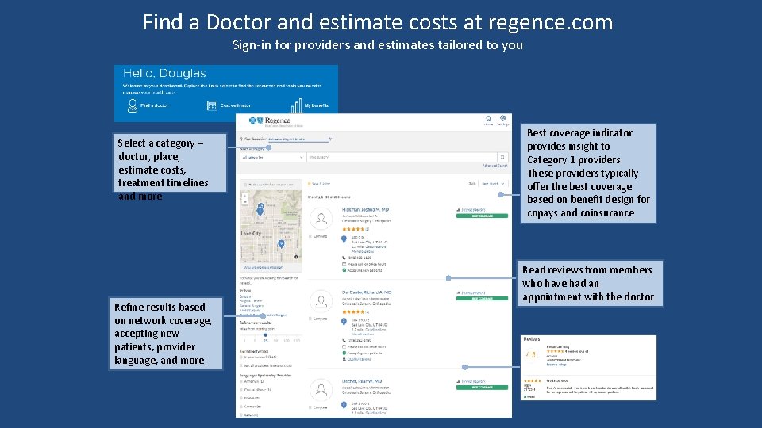Click the 4.5 rating score in the Reviews panel

pos(531,355)
